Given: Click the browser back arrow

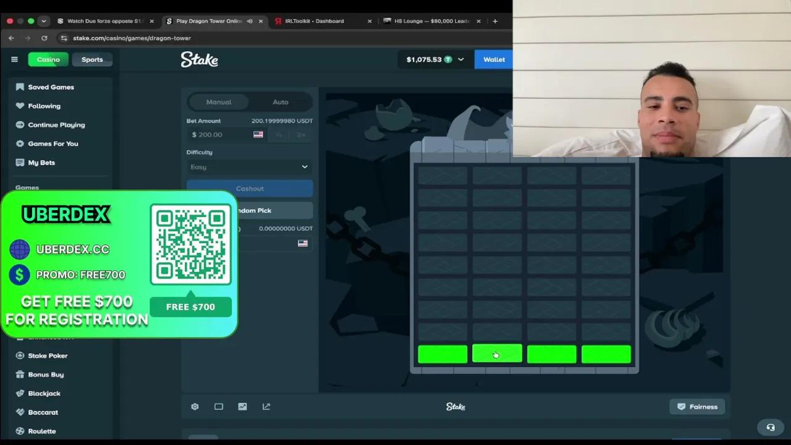Looking at the screenshot, I should (x=11, y=38).
